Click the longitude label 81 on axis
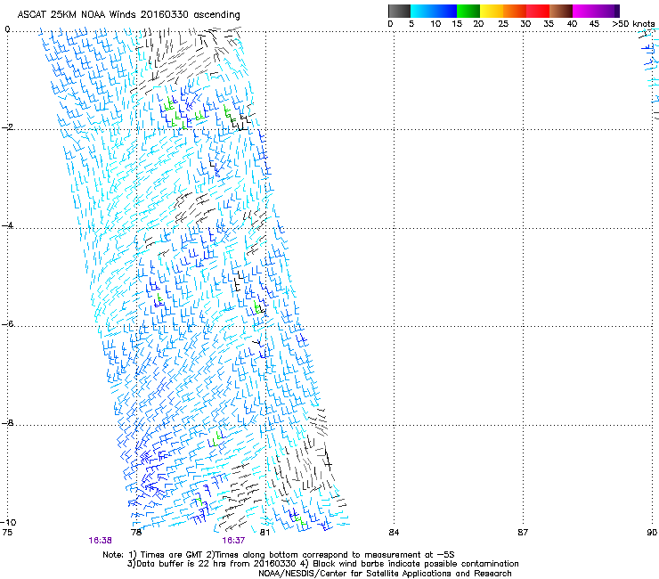 pyautogui.click(x=264, y=533)
